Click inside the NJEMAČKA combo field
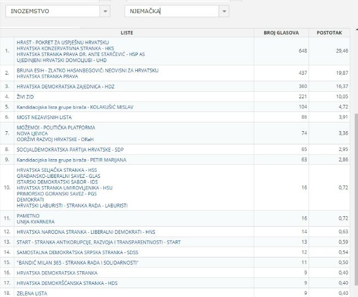 [172, 11]
